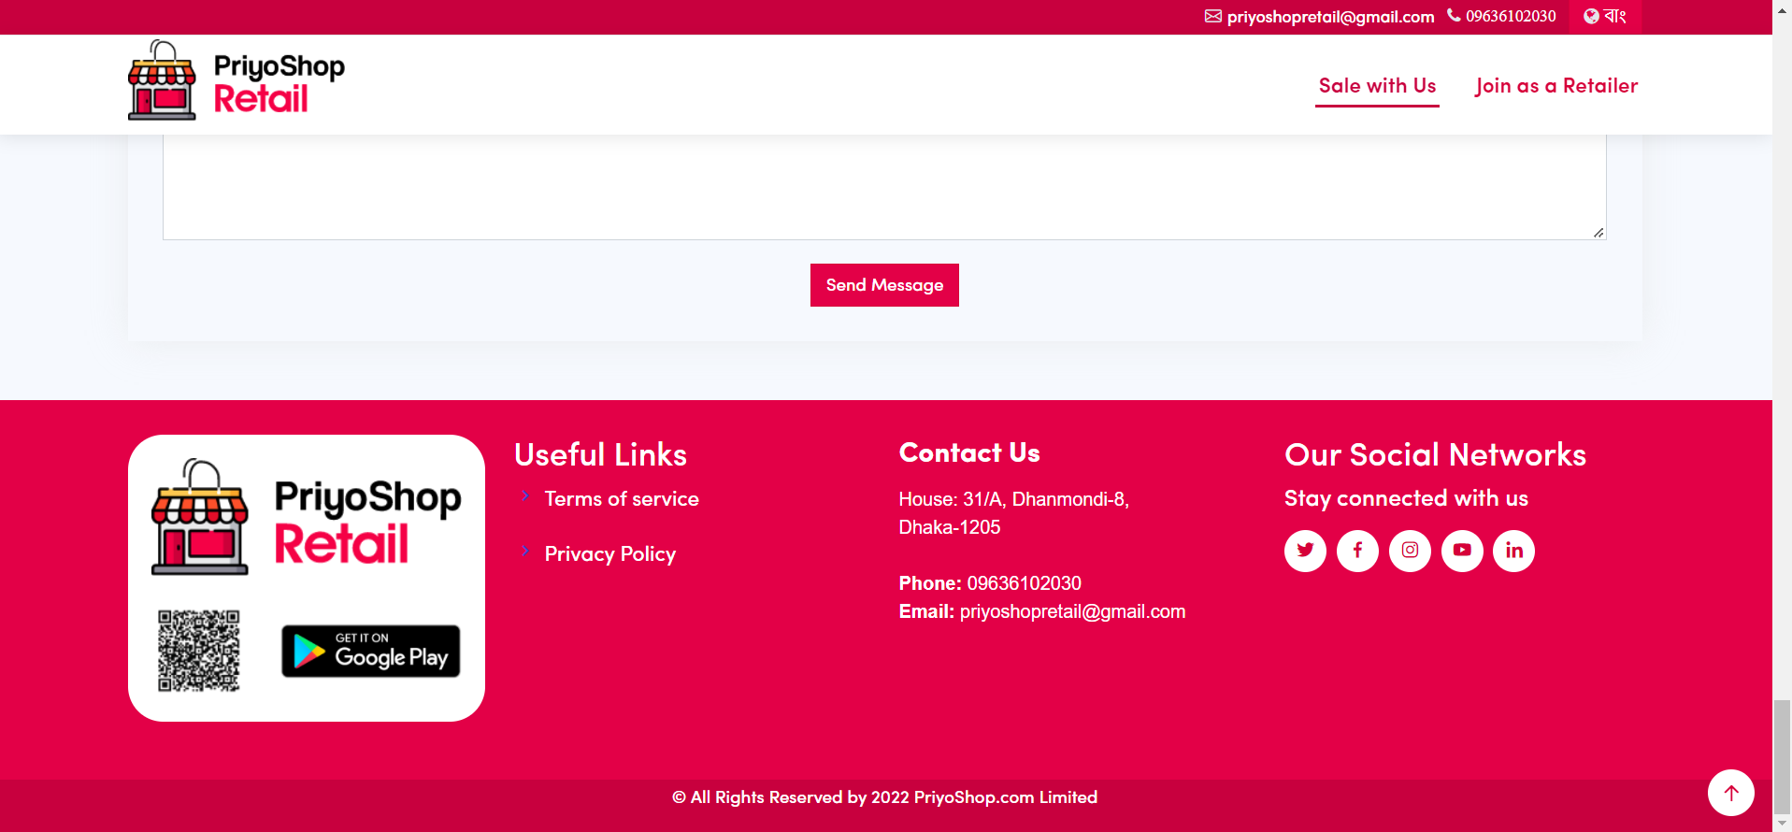Click the Contact Us heading
The image size is (1792, 832).
[x=969, y=452]
